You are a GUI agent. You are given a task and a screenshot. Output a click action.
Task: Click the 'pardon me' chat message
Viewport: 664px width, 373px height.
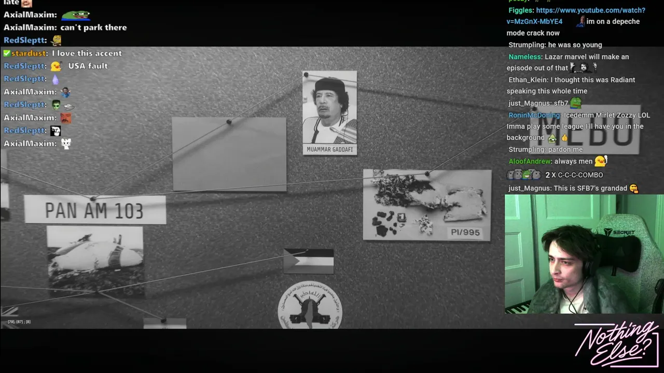tap(565, 150)
